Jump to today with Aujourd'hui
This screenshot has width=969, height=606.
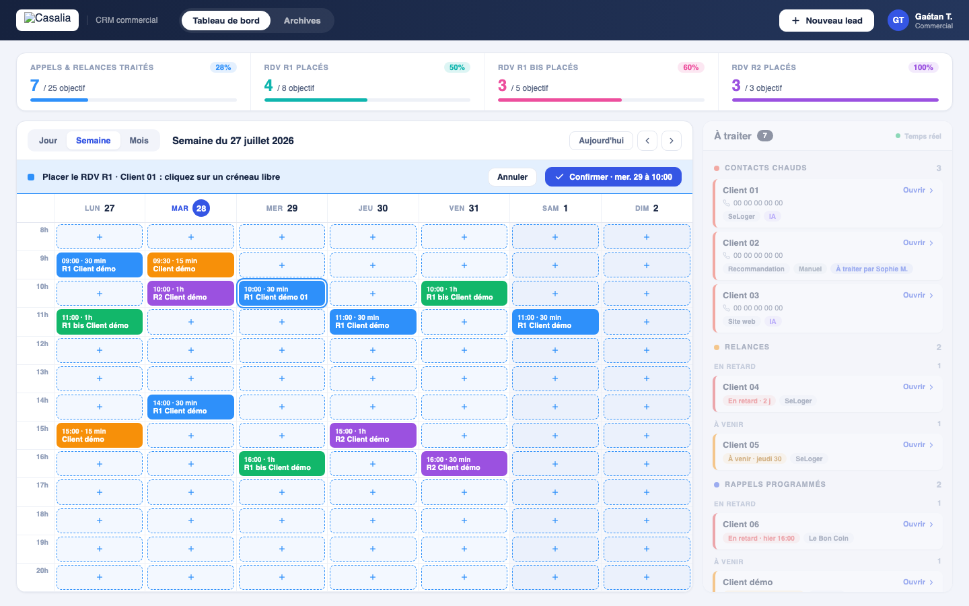click(602, 141)
